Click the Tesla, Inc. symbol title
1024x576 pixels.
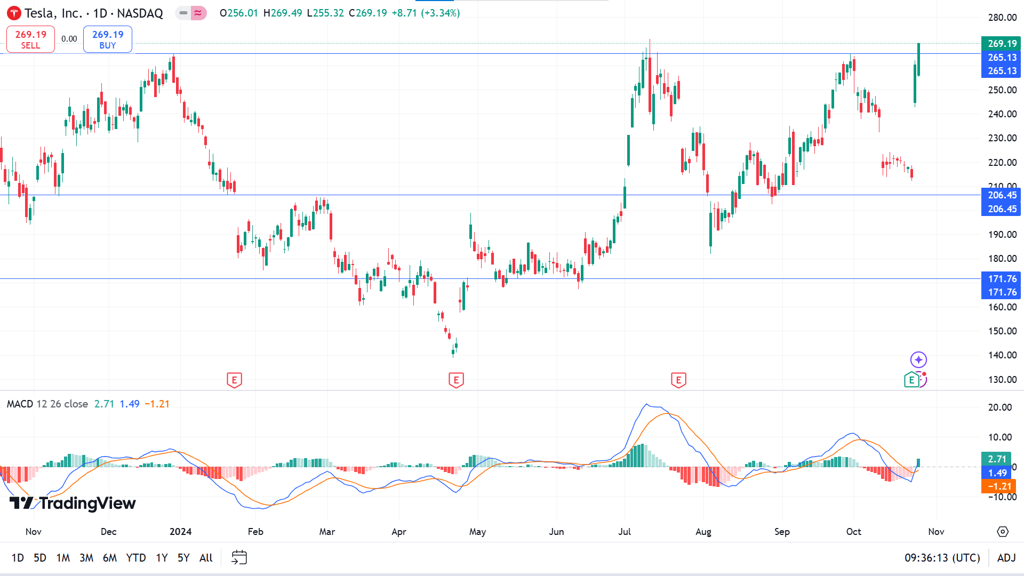pos(53,13)
